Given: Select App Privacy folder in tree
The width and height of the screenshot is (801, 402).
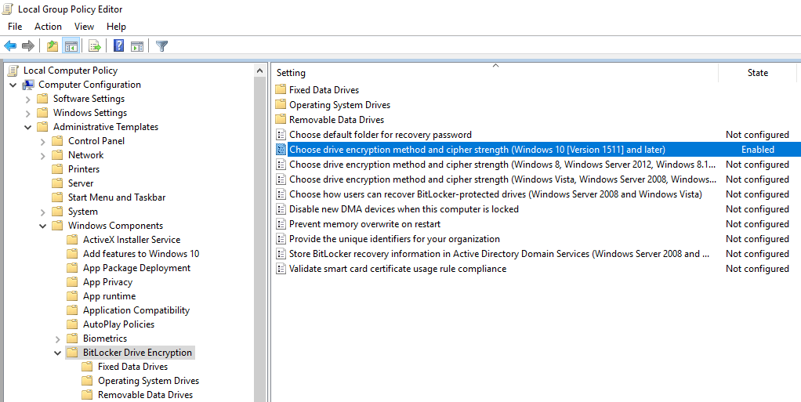Looking at the screenshot, I should (107, 282).
